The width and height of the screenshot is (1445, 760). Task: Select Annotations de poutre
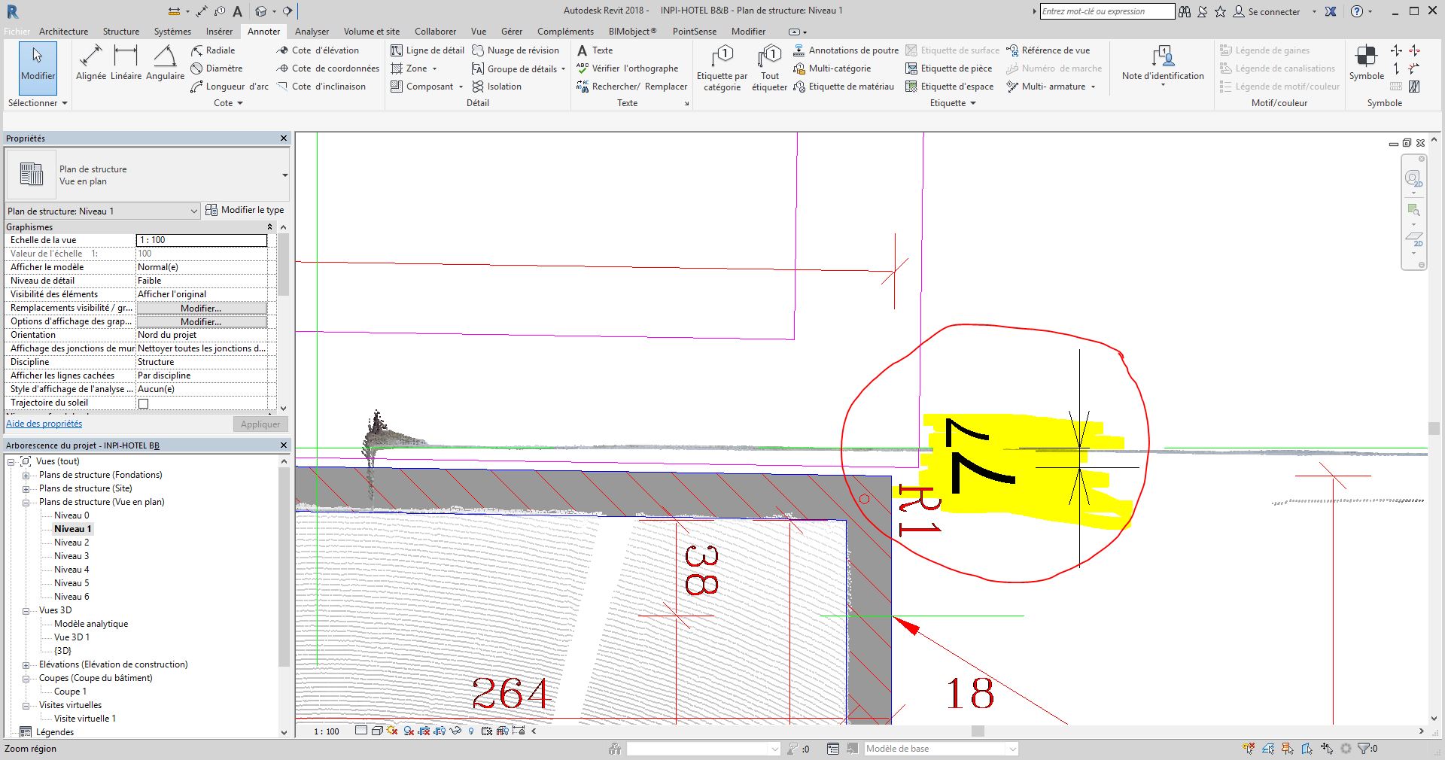pyautogui.click(x=846, y=50)
